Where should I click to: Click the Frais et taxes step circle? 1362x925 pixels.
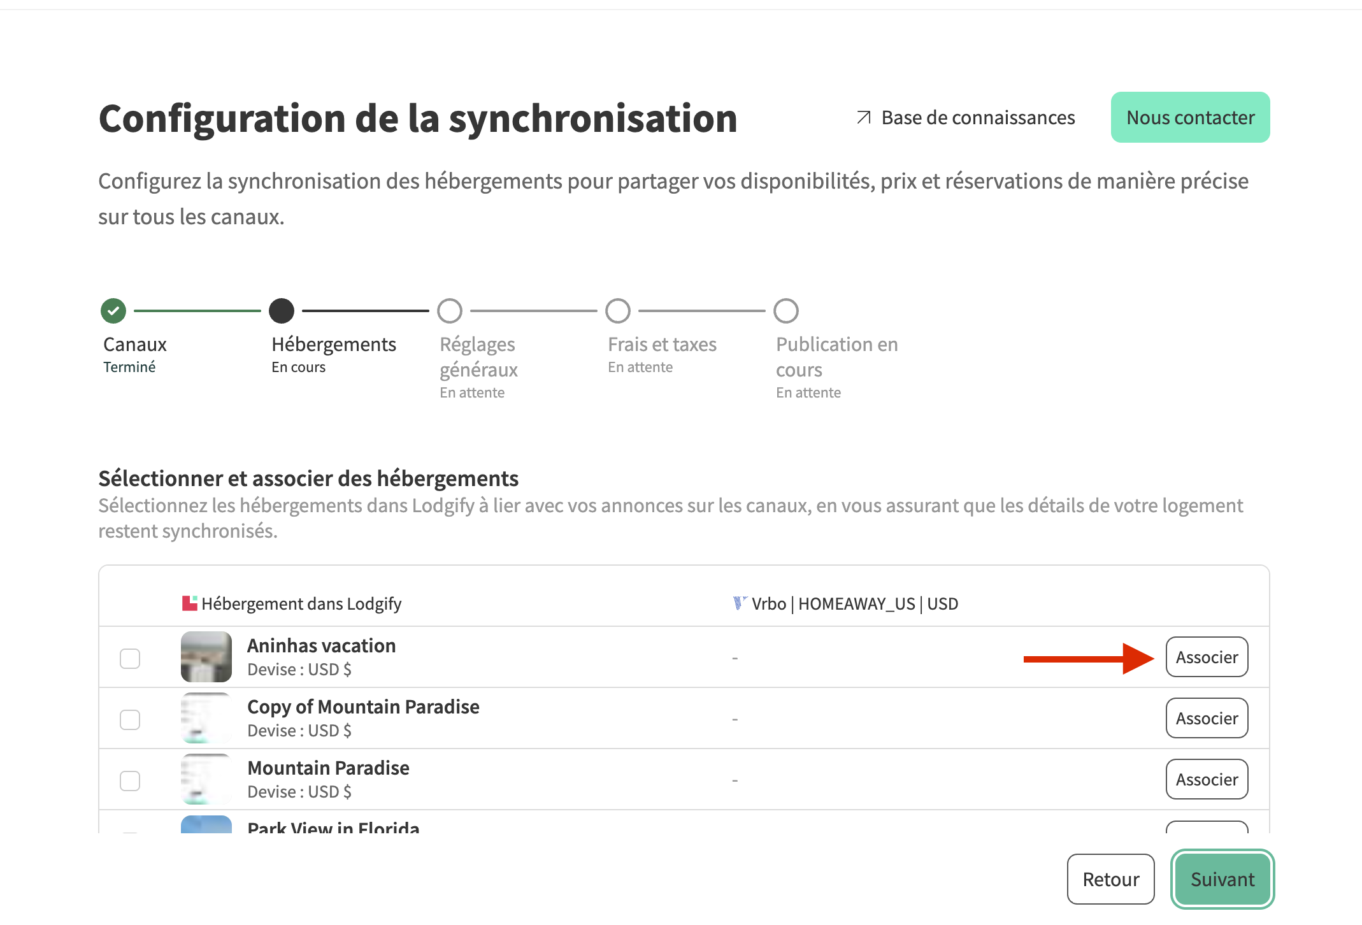point(618,311)
